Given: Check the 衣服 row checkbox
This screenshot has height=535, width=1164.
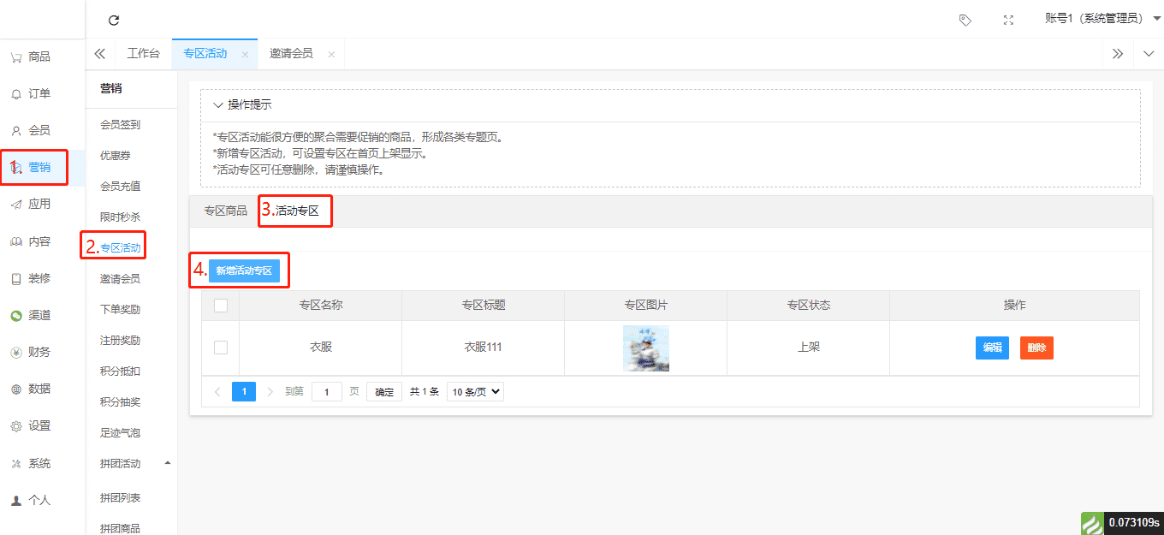Looking at the screenshot, I should tap(221, 348).
